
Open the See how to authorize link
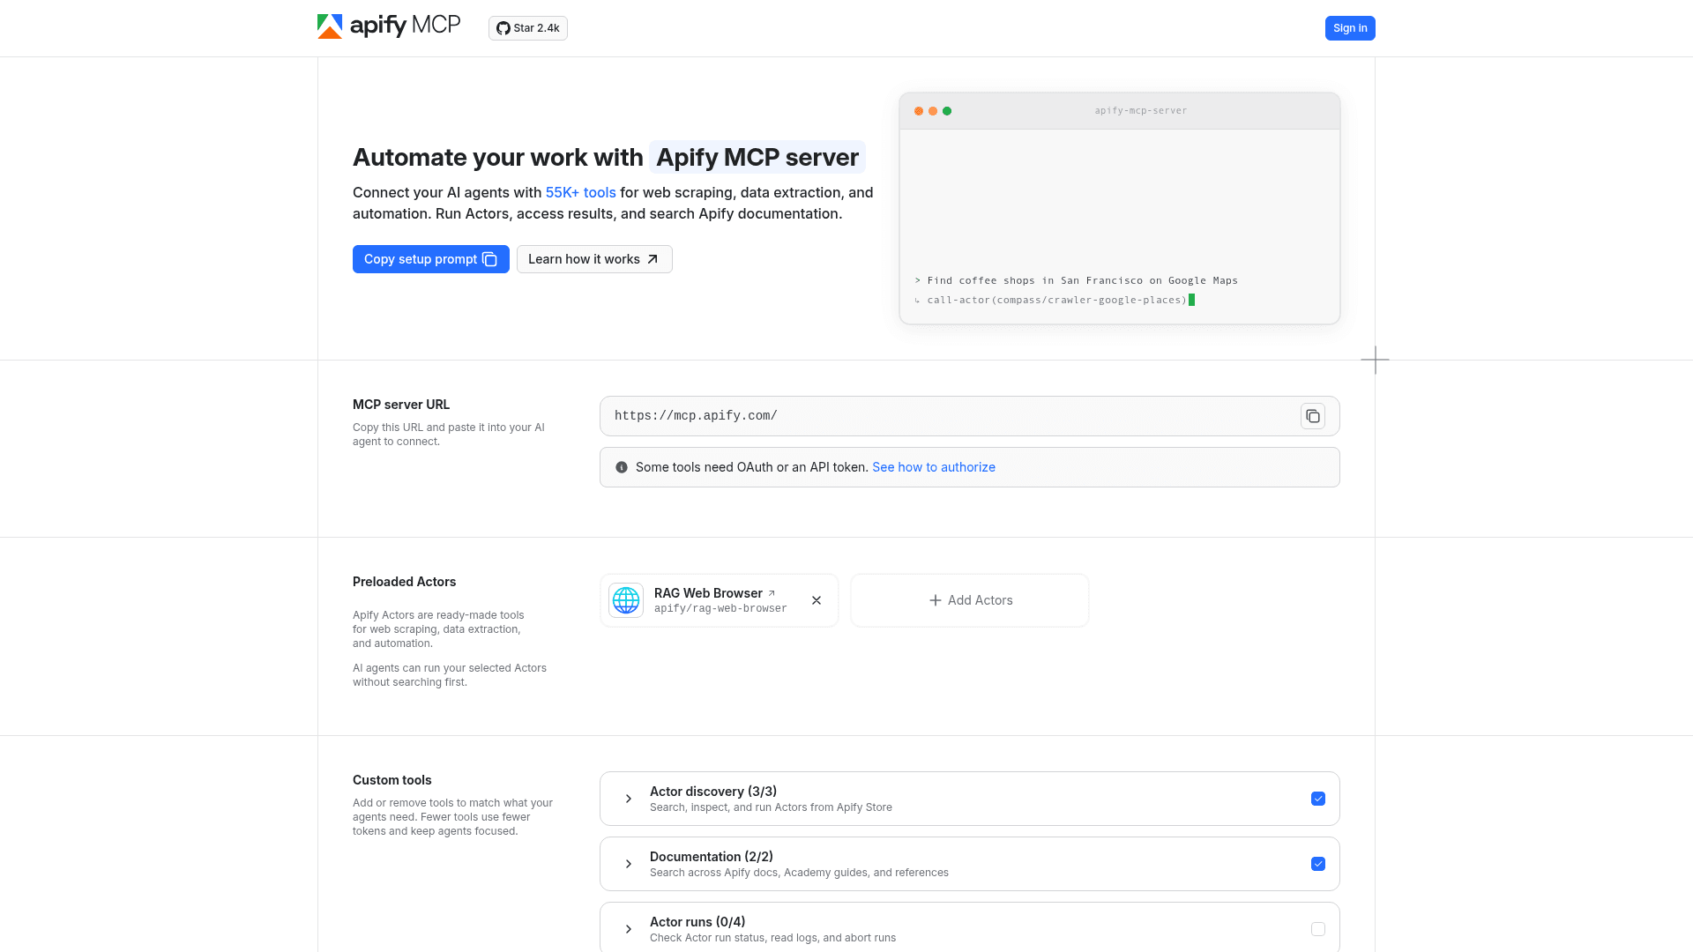pyautogui.click(x=934, y=467)
